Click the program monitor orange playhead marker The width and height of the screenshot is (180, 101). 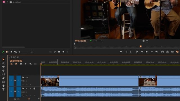click(x=141, y=46)
